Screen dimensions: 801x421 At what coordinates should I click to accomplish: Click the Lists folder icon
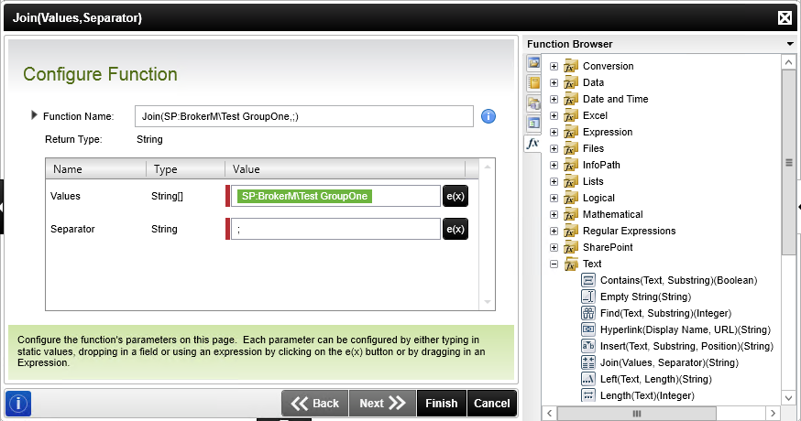[571, 181]
